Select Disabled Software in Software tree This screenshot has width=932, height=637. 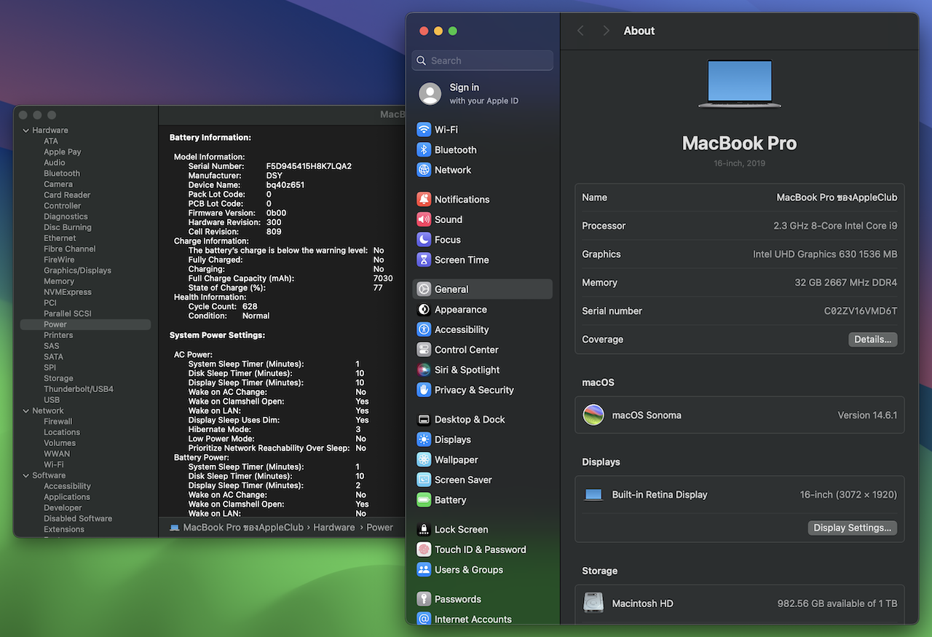78,519
